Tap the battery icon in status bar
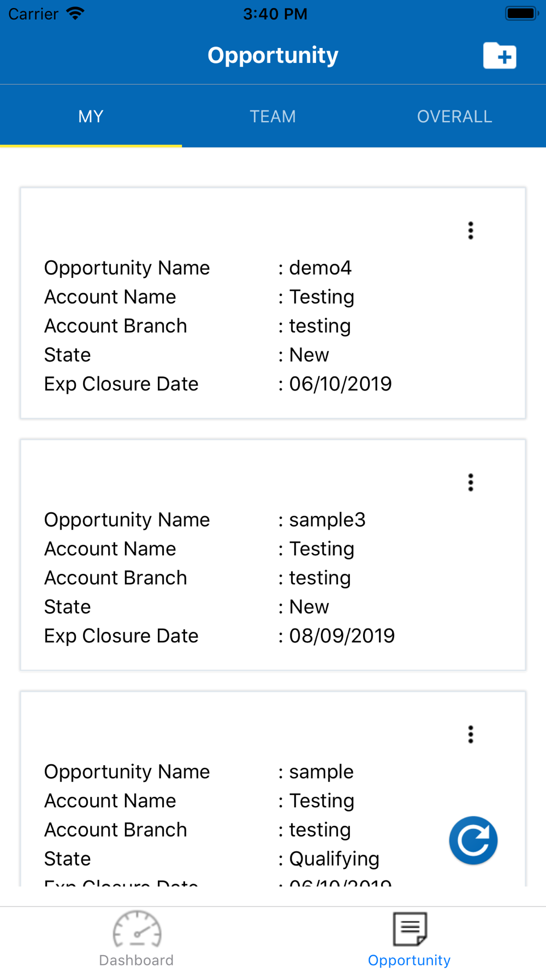 coord(521,14)
